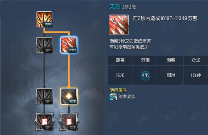Click the 距离 column header
208x135 pixels.
click(x=120, y=60)
